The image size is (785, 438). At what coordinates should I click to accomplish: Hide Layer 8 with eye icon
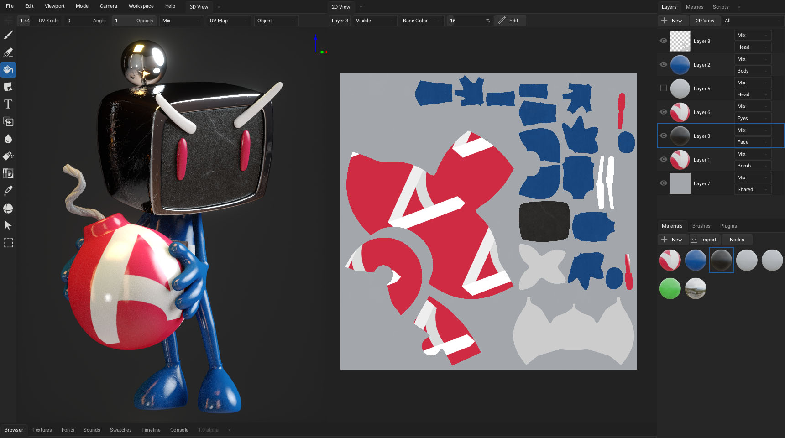click(664, 41)
